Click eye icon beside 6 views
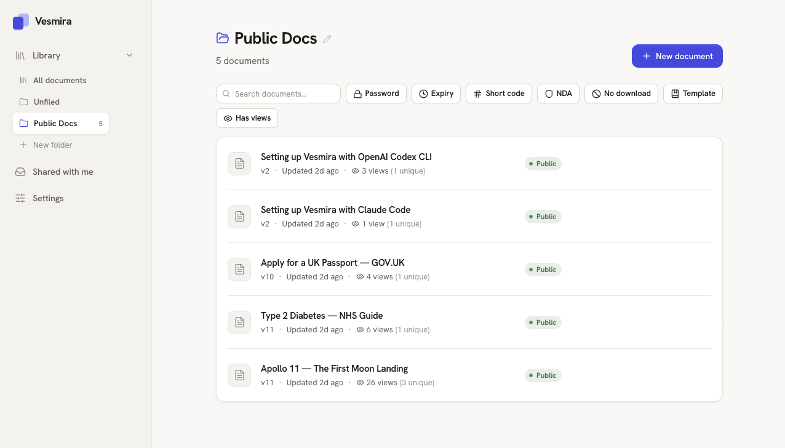Viewport: 785px width, 448px height. [360, 330]
